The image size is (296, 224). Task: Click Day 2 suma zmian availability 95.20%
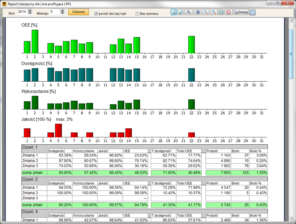(60, 205)
